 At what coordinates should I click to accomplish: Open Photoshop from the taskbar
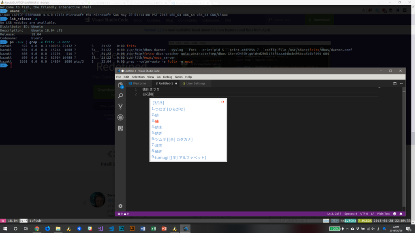click(122, 229)
